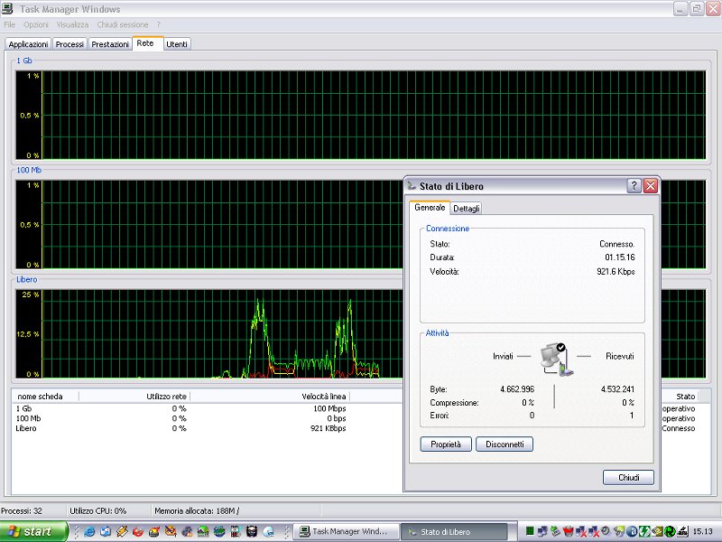Click the Stato di Libero title icon
Viewport: 722px width, 542px height.
point(412,186)
